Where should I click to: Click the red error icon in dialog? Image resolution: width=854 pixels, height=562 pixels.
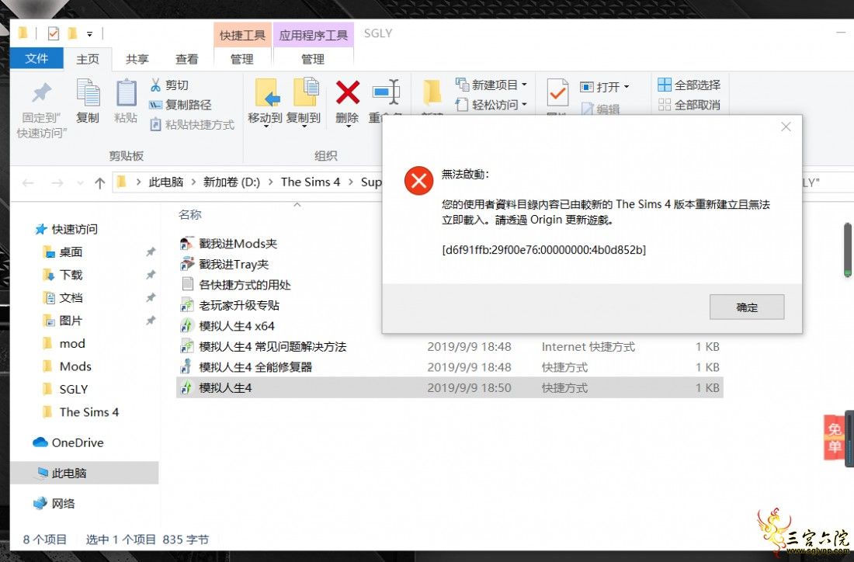418,180
